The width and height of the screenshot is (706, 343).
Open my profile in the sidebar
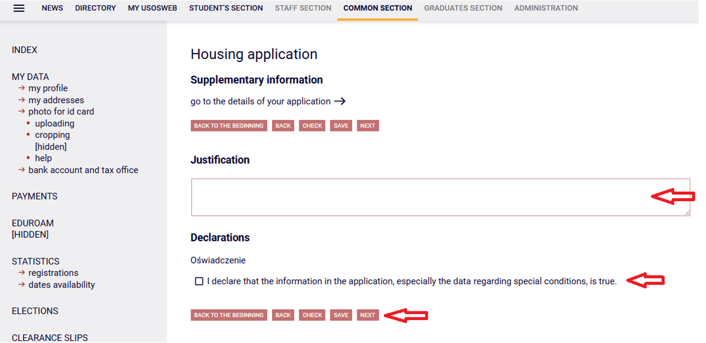point(48,88)
